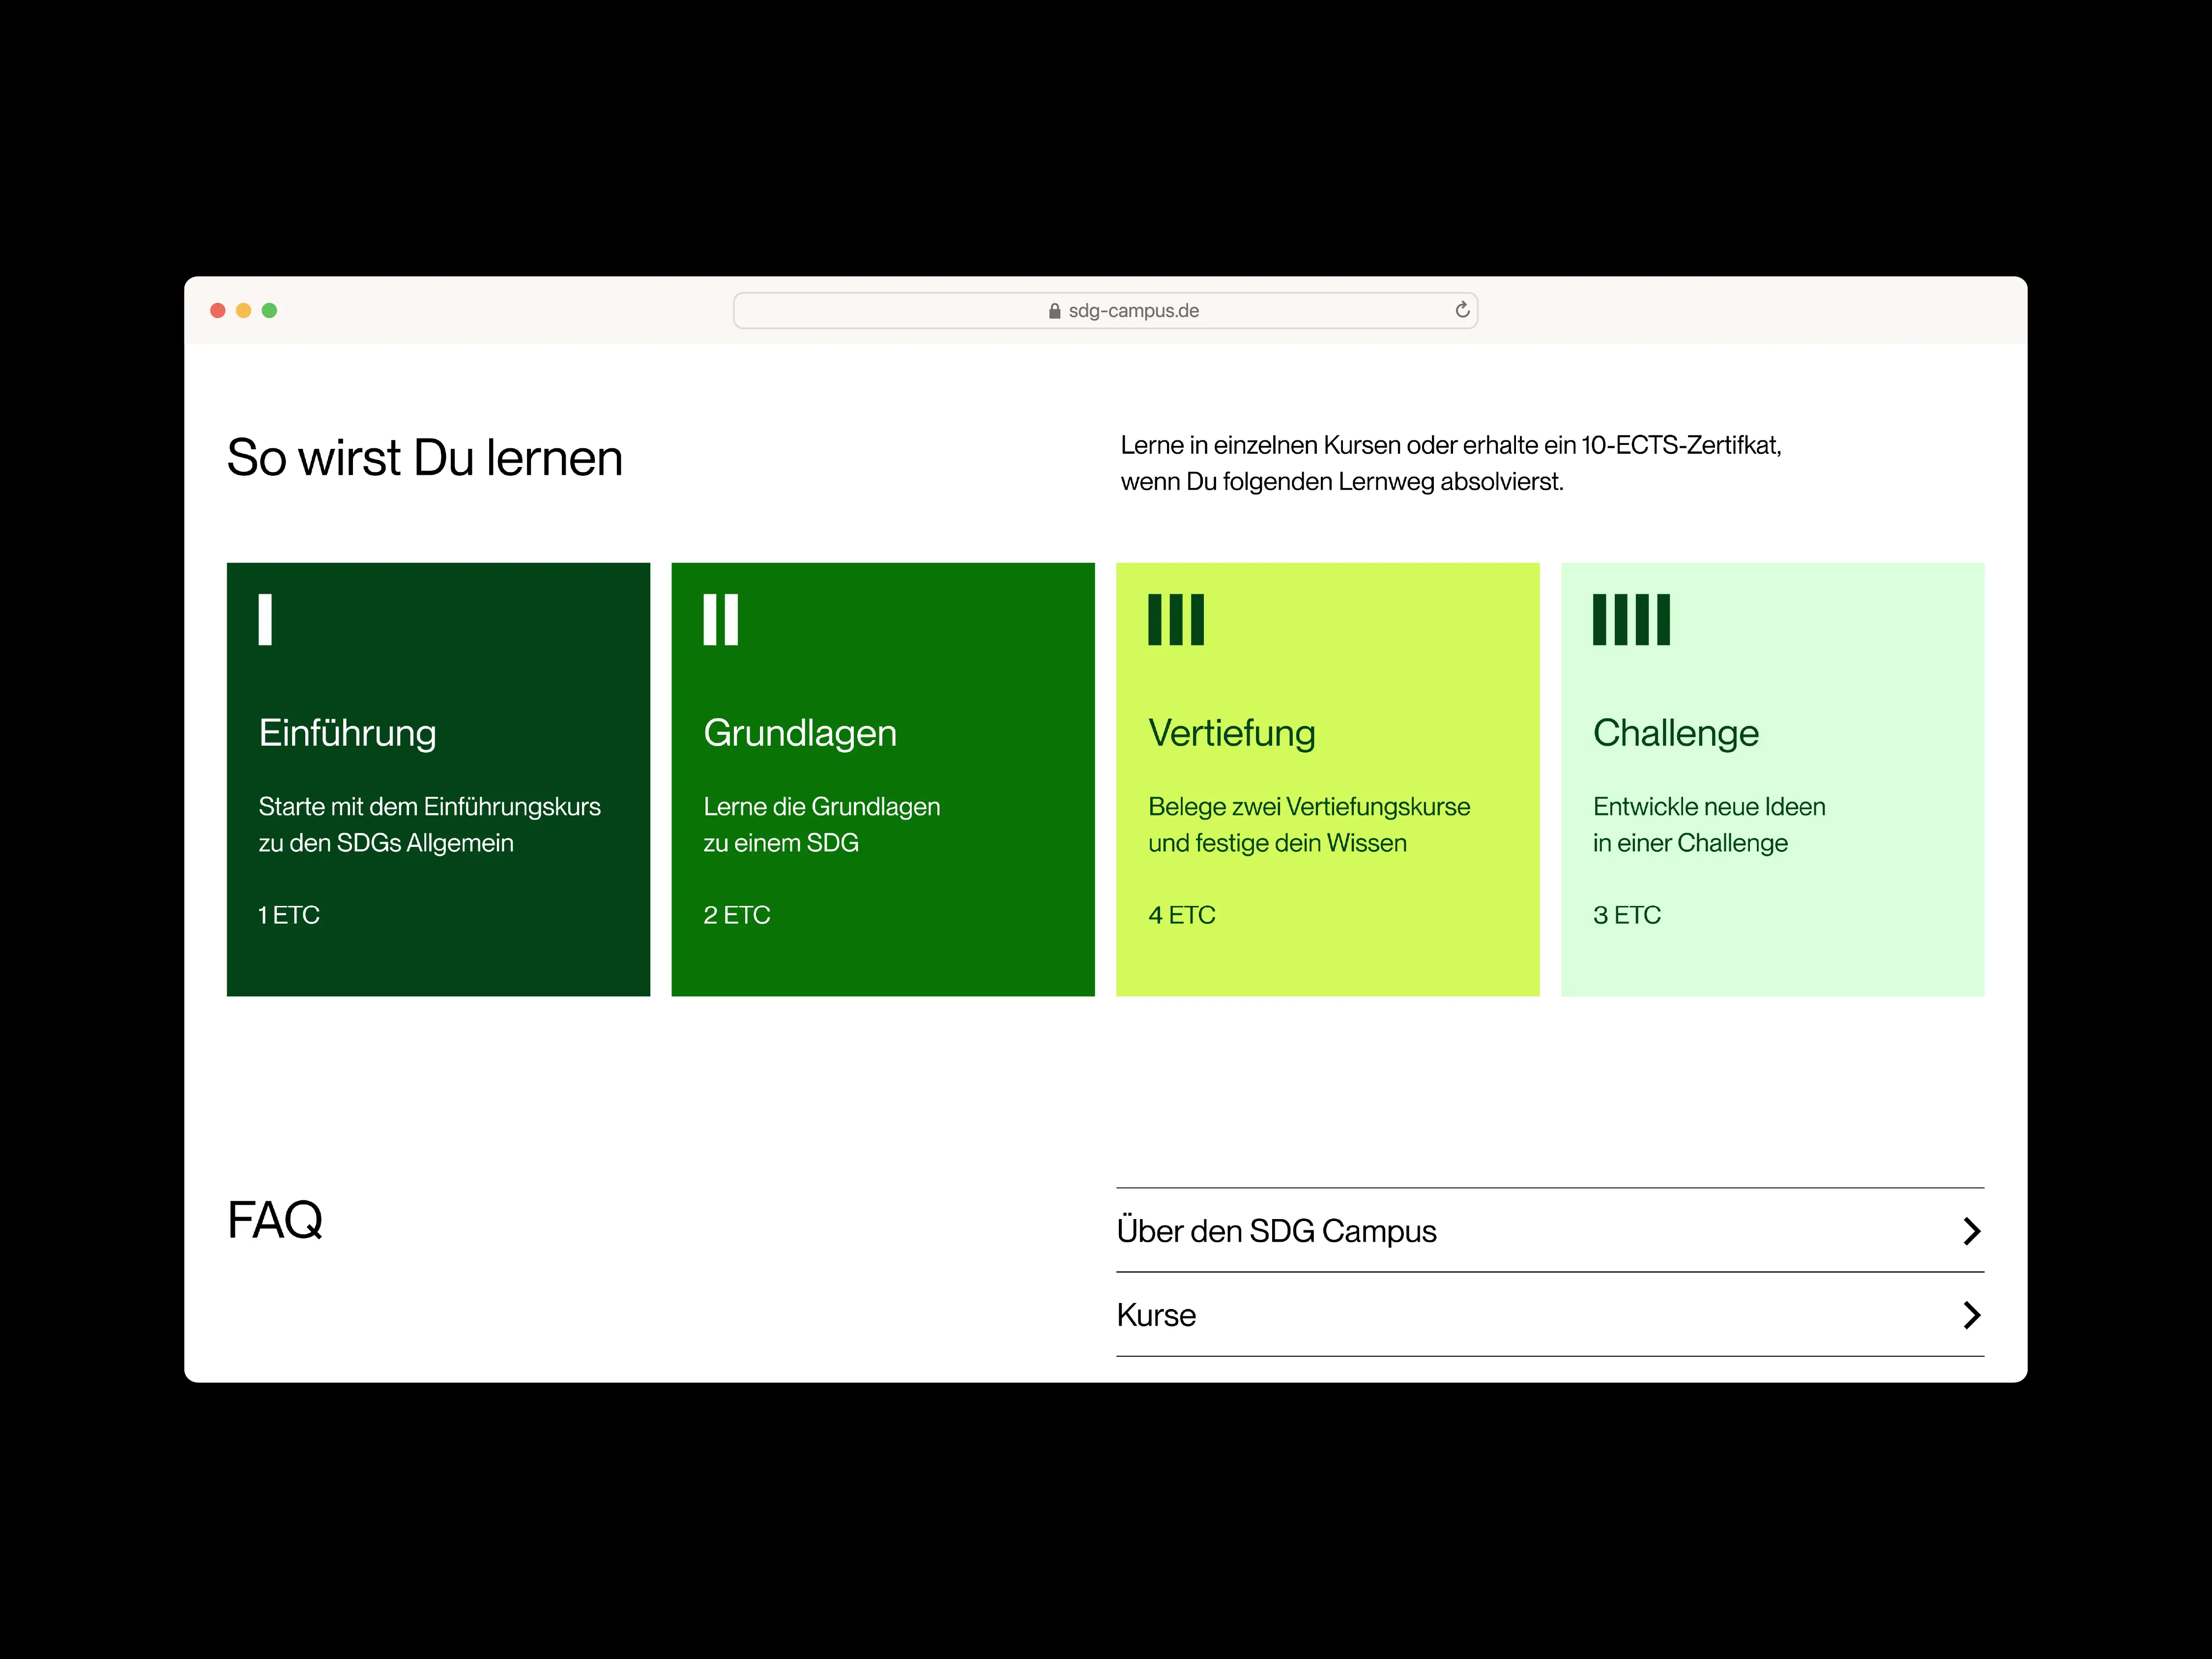Viewport: 2212px width, 1659px height.
Task: Open the Grundlagen card heading
Action: [799, 733]
